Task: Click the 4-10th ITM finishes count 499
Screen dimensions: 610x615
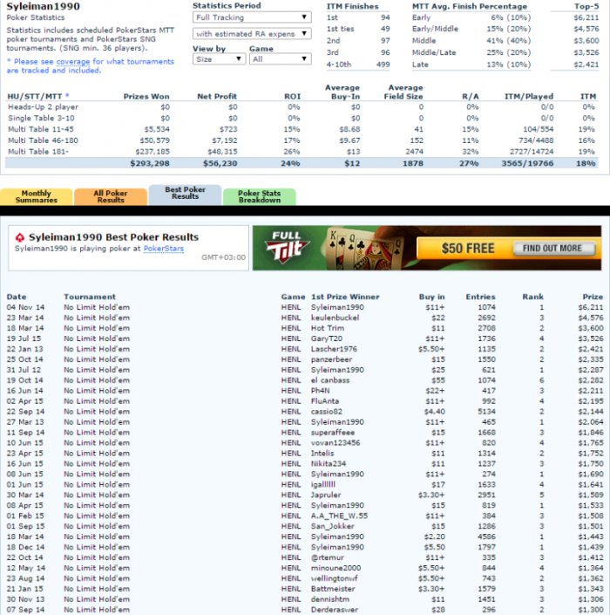Action: 383,65
